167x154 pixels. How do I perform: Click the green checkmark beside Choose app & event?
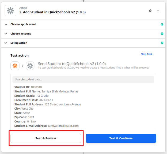coord(162,24)
